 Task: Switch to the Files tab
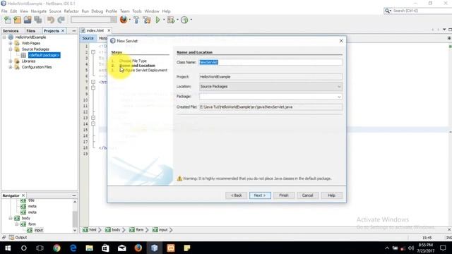click(30, 31)
